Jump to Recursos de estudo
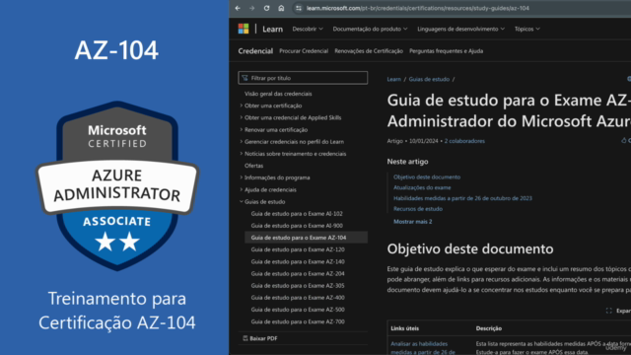This screenshot has height=355, width=631. tap(418, 209)
